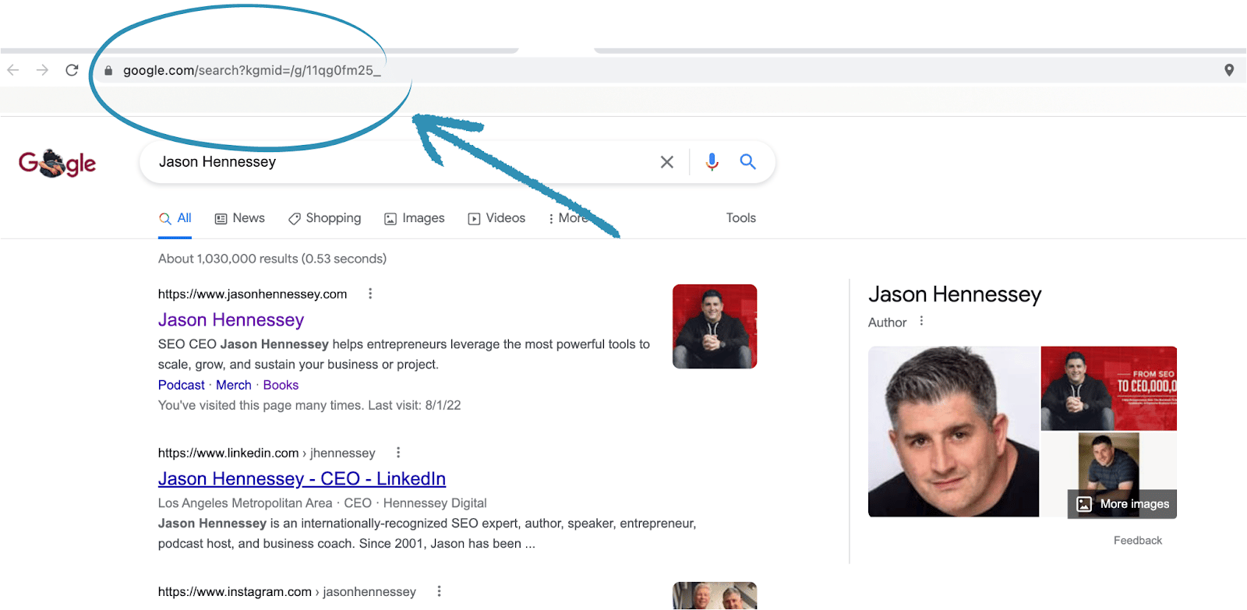Viewport: 1247px width, 610px height.
Task: Click the Jason Hennessey knowledge panel title
Action: pos(955,294)
